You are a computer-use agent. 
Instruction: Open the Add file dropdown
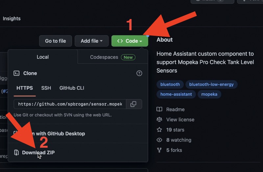point(92,41)
